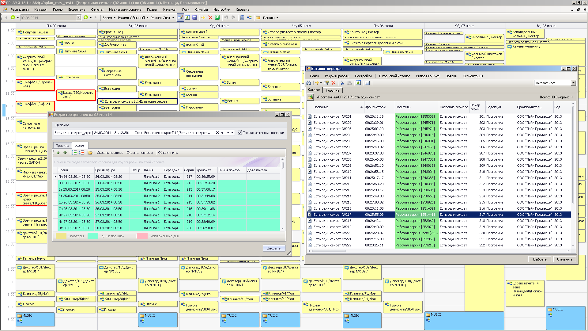Click the open folder icon in chain editor
This screenshot has width=588, height=331.
(90, 153)
